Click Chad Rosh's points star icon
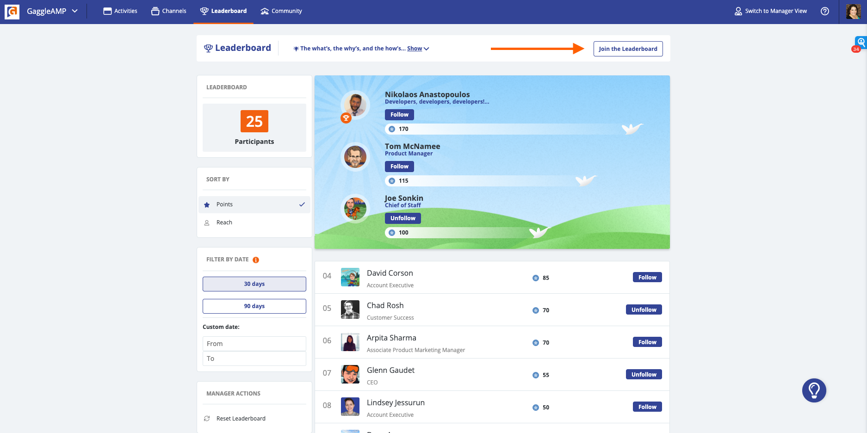Image resolution: width=867 pixels, height=433 pixels. click(536, 310)
